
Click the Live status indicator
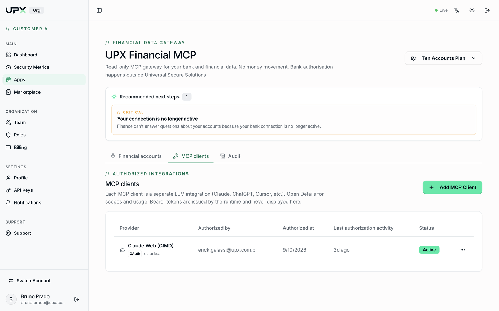[441, 10]
